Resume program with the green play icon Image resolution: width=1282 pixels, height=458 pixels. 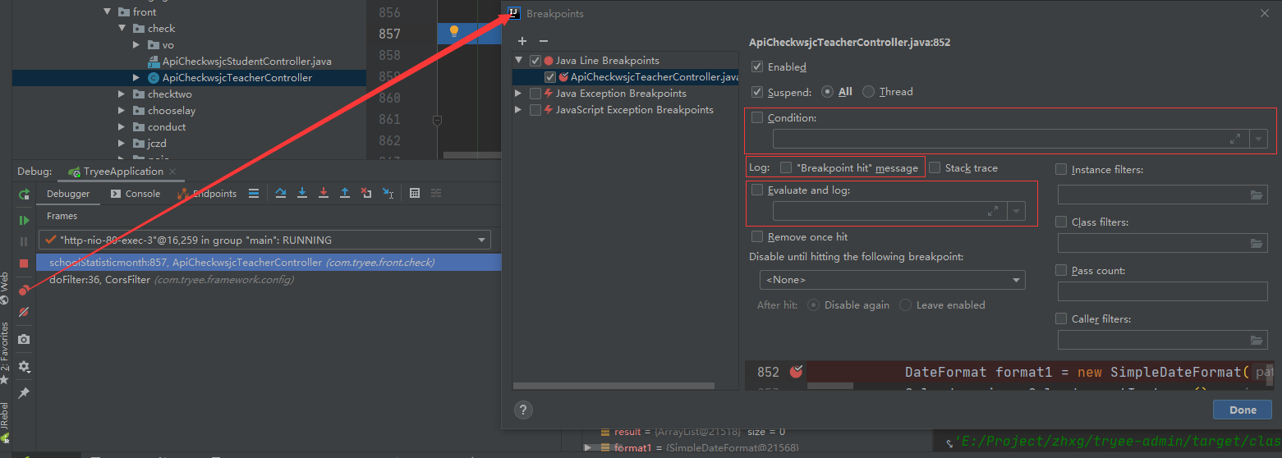(x=24, y=220)
